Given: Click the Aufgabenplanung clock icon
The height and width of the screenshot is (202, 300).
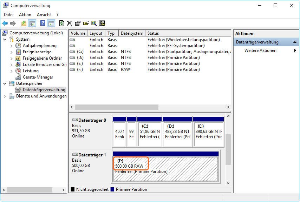Looking at the screenshot, I should (18, 46).
